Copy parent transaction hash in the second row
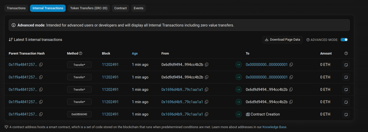Image resolution: width=368 pixels, height=132 pixels. tap(41, 77)
